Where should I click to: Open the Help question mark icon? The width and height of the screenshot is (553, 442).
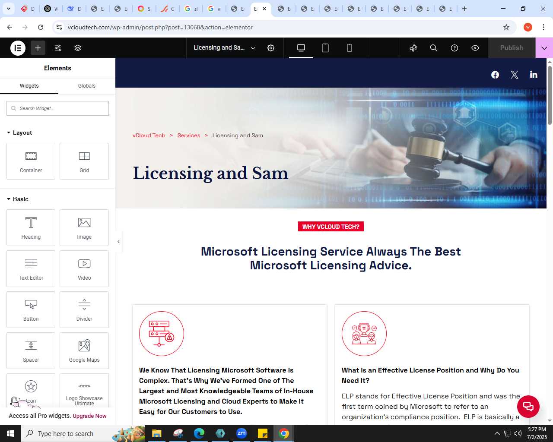(454, 48)
